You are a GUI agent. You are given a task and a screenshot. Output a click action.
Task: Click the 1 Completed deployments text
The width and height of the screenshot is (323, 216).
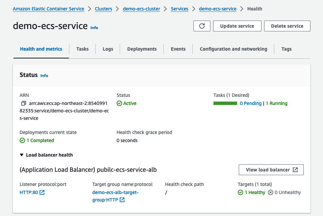[x=40, y=141]
